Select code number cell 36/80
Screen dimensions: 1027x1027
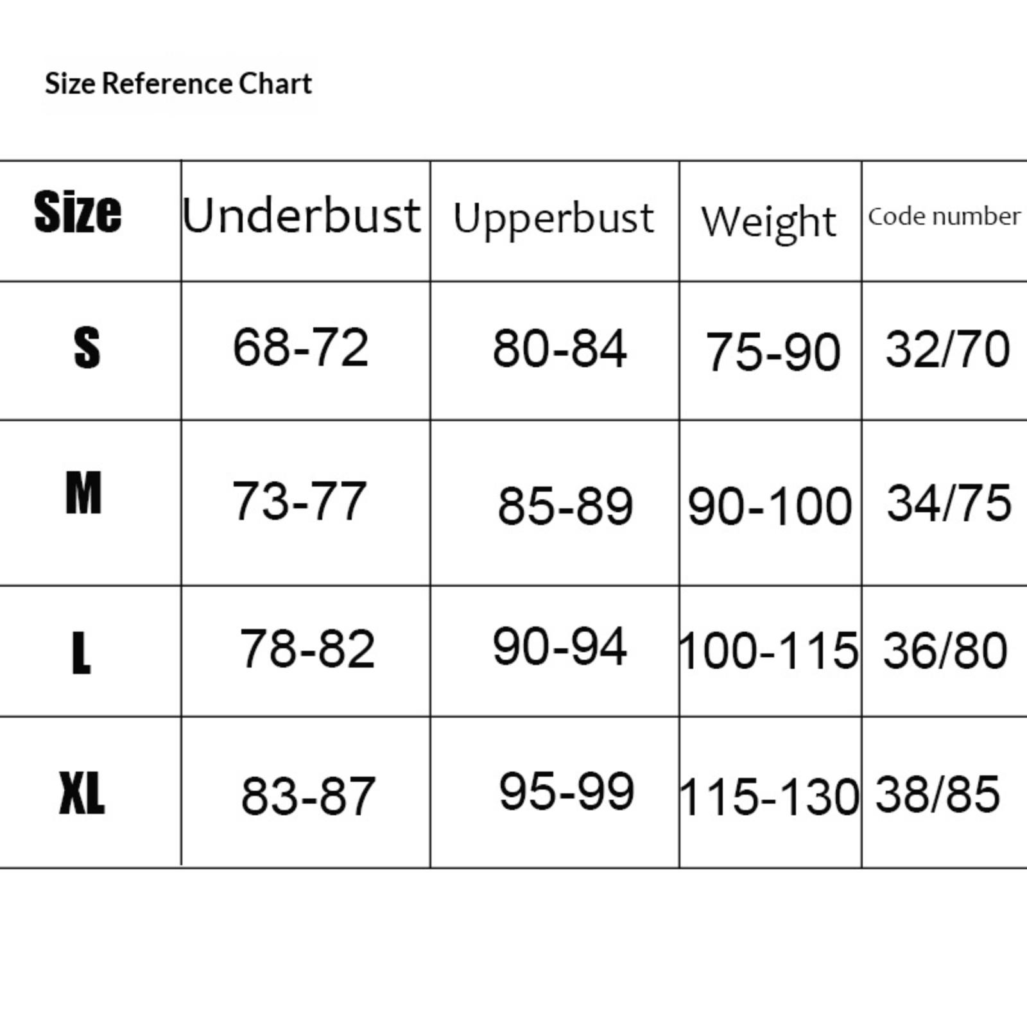click(x=945, y=650)
